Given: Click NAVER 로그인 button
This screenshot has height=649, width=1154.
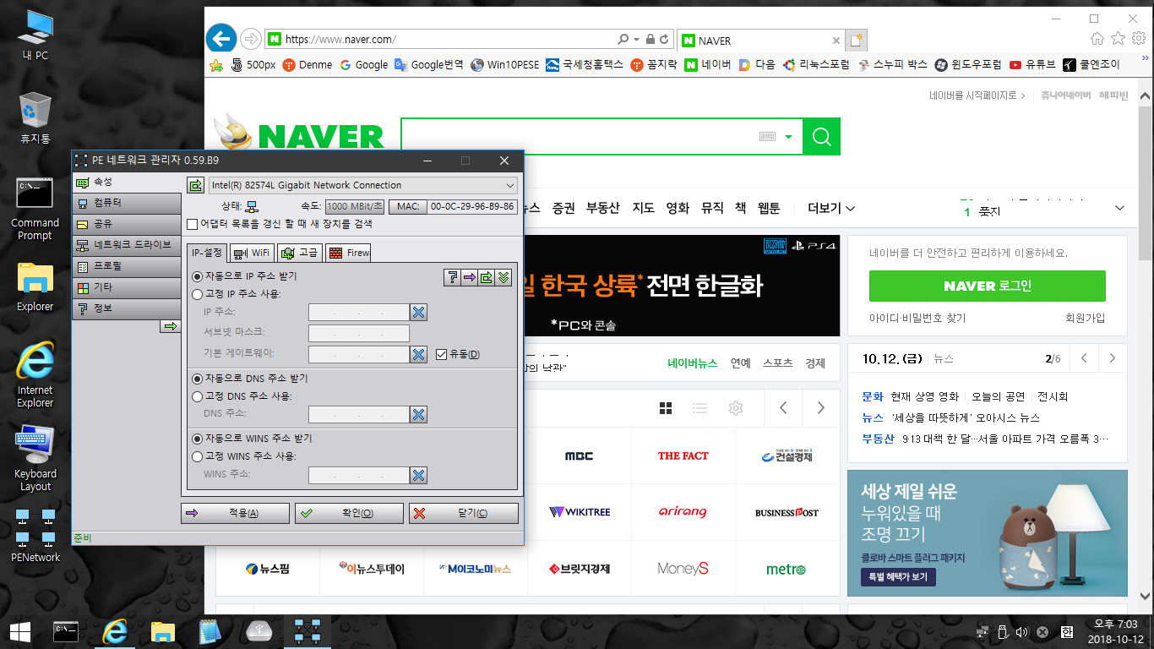Looking at the screenshot, I should click(x=987, y=286).
